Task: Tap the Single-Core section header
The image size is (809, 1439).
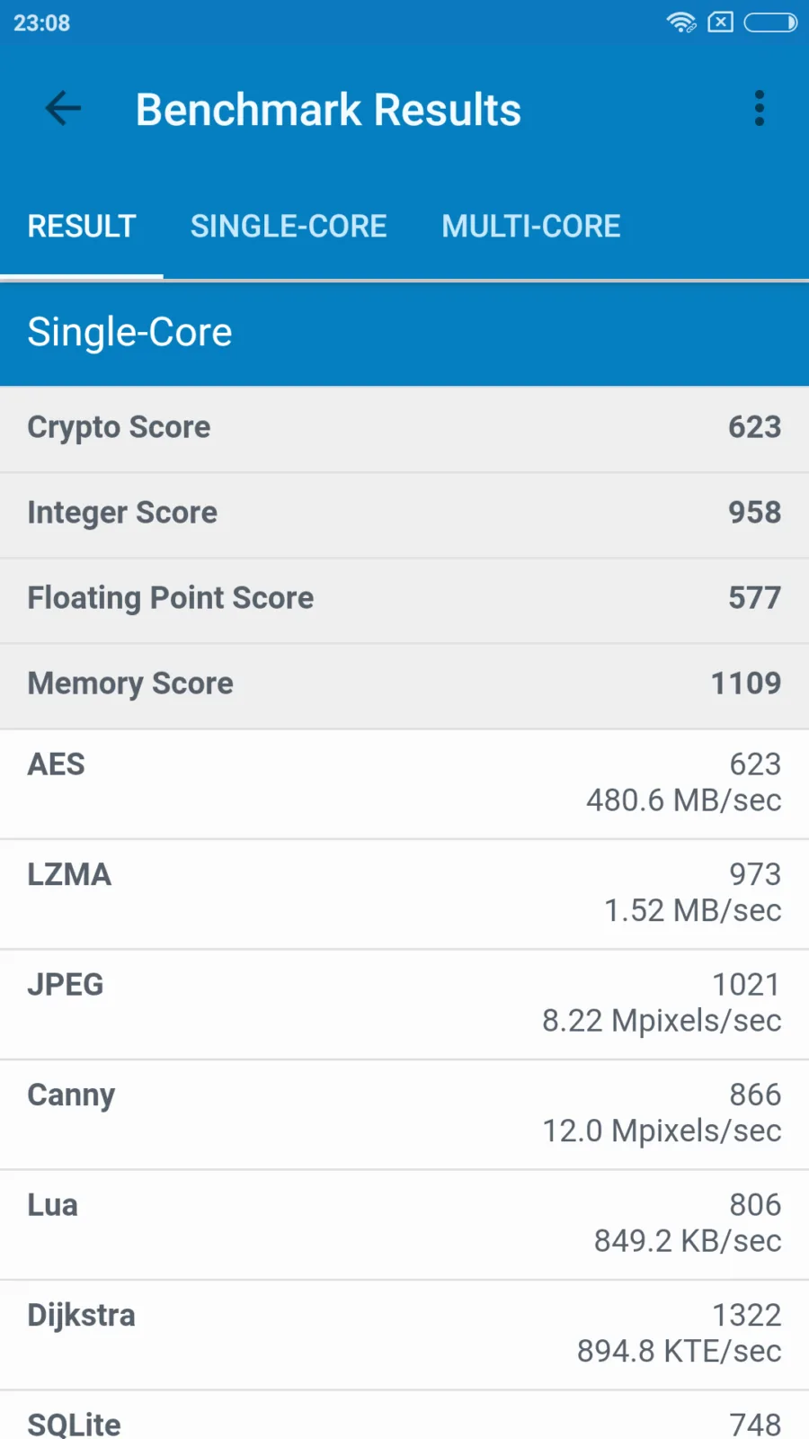Action: tap(404, 333)
